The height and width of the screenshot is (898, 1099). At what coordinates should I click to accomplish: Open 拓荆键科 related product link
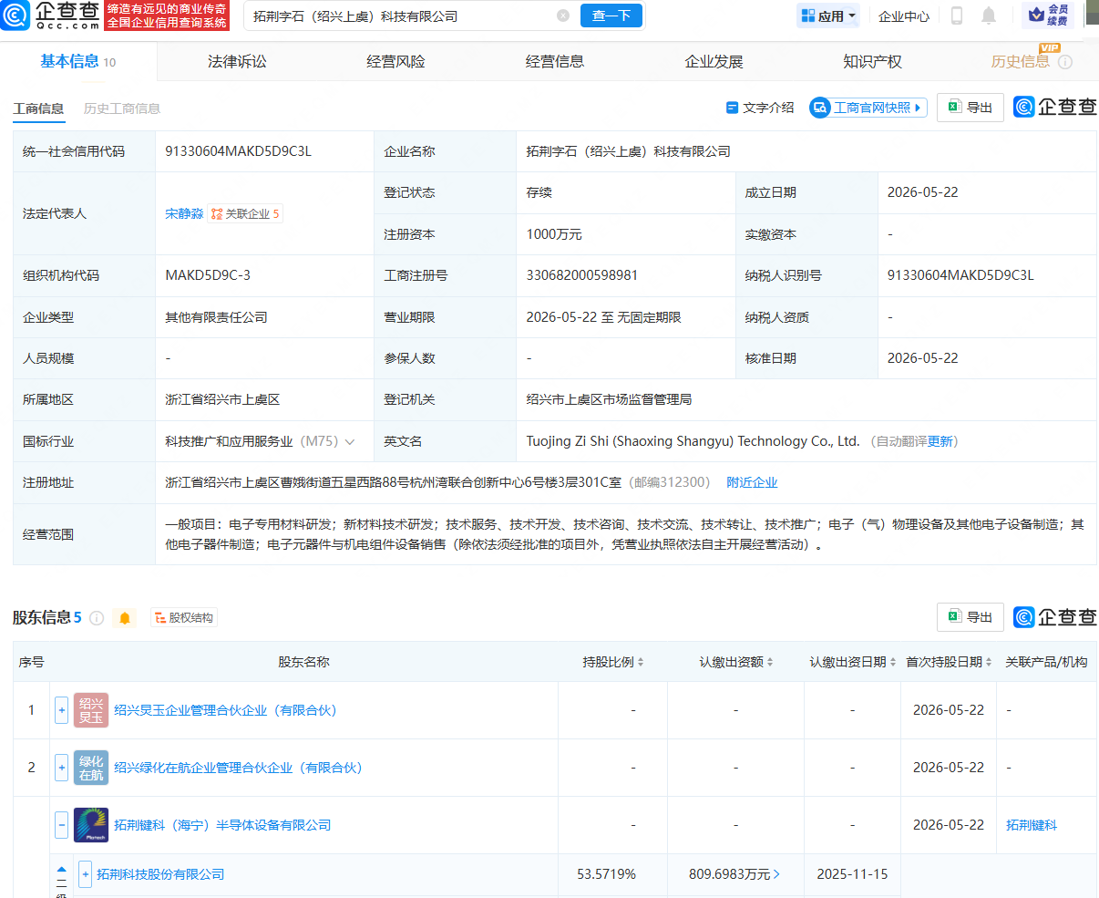click(x=1032, y=825)
